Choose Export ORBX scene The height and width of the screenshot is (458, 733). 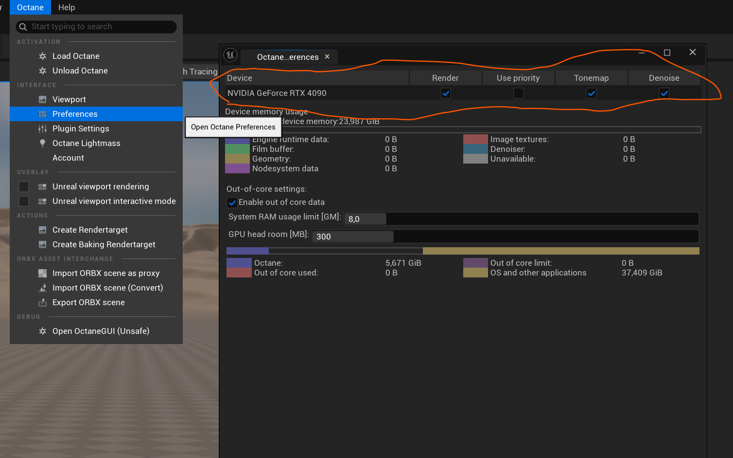pos(96,302)
